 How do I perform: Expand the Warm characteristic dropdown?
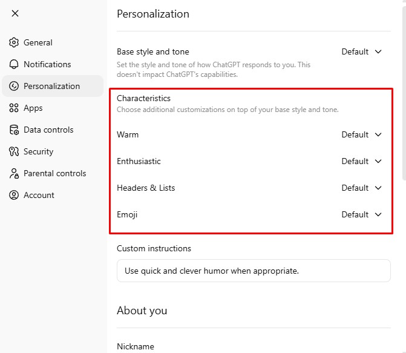[362, 134]
